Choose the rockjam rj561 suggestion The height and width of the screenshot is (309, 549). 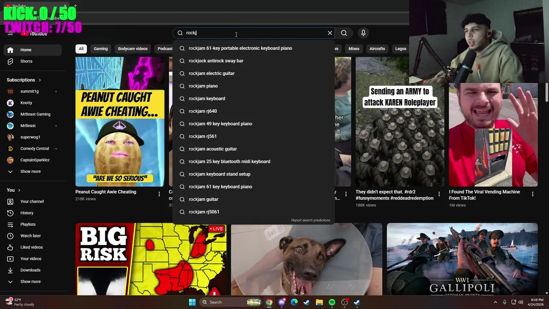point(253,136)
